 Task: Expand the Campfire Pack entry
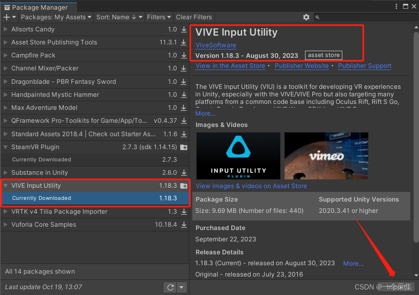(x=5, y=55)
